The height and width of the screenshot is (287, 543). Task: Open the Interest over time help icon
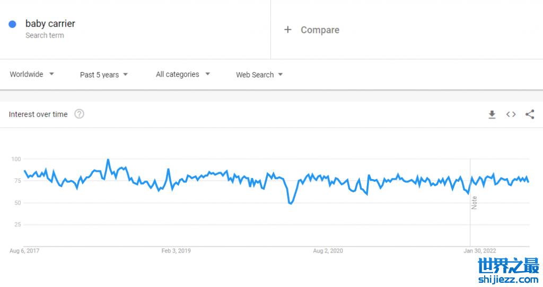pos(79,114)
